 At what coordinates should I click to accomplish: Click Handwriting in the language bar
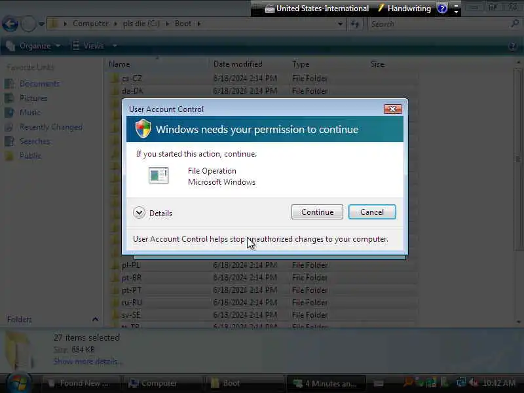[404, 9]
